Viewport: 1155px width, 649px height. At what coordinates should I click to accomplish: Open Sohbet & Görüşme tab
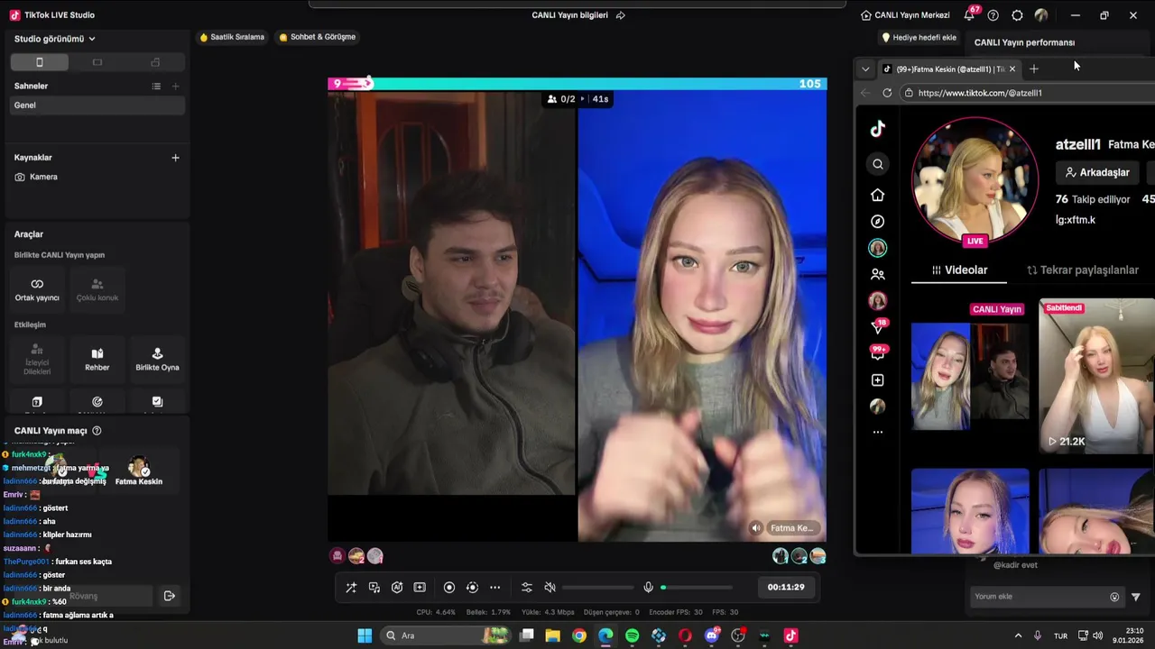coord(318,37)
